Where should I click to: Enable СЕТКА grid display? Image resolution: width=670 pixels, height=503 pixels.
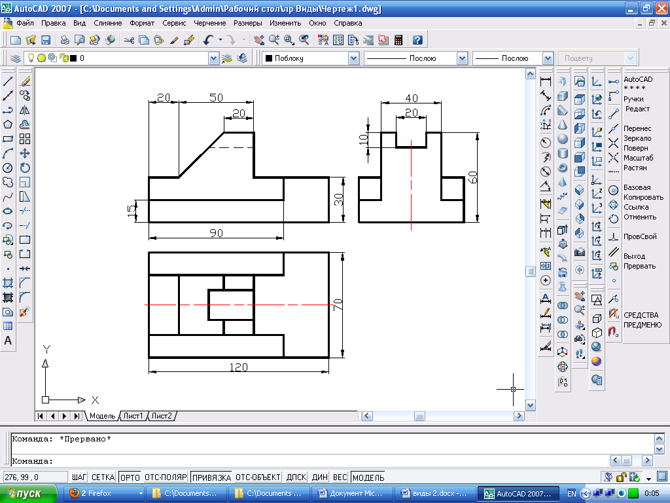point(103,477)
